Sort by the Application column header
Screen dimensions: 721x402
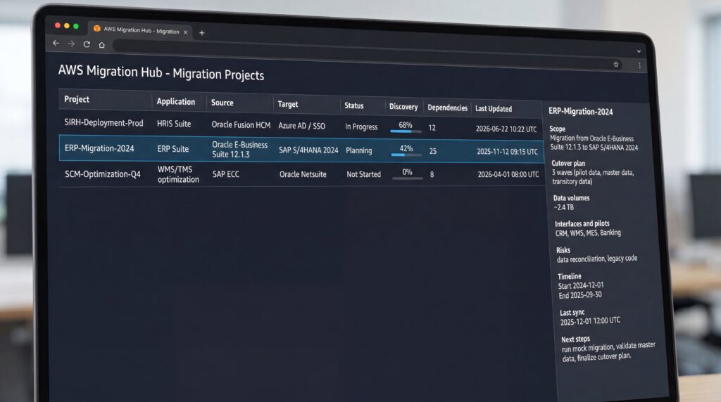[x=175, y=101]
